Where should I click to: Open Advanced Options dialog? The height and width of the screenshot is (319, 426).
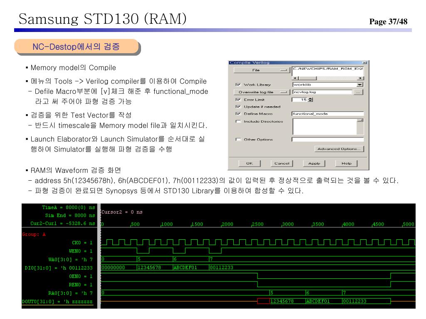pos(339,149)
